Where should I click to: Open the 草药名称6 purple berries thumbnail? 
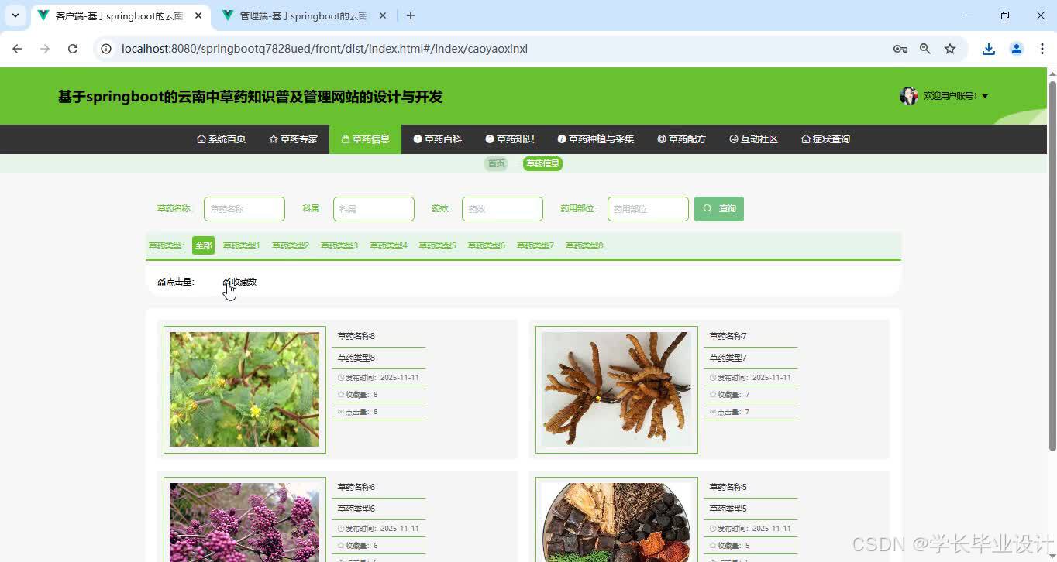[x=245, y=519]
